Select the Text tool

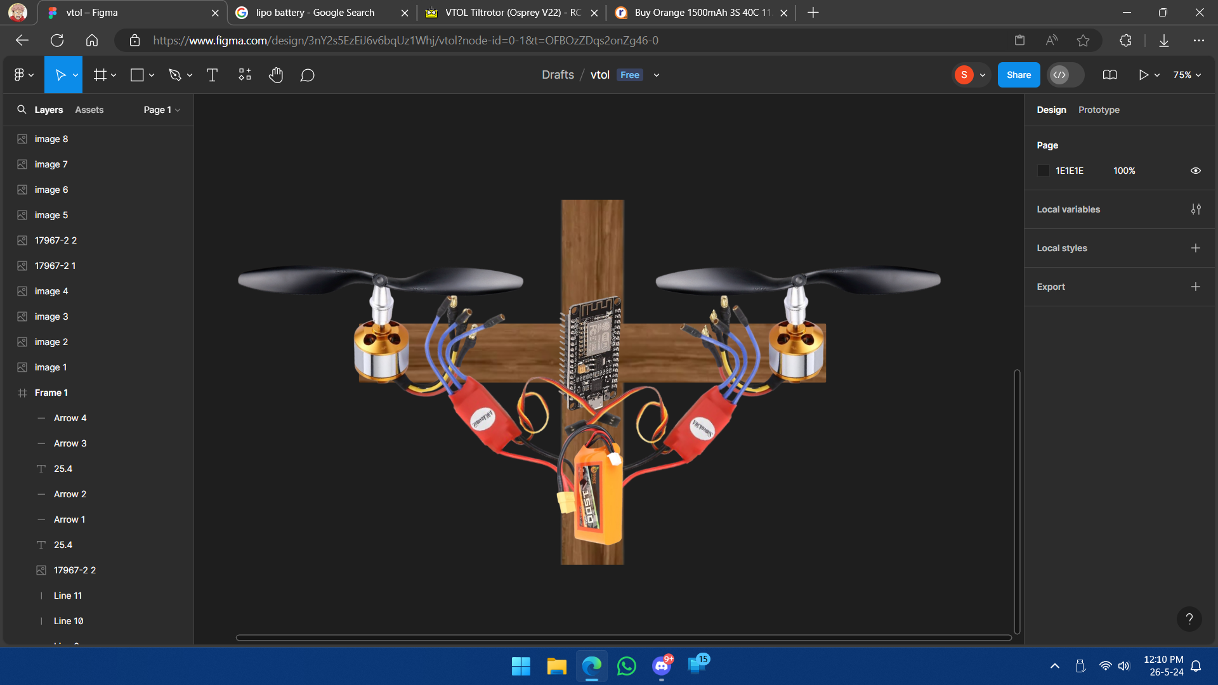(212, 75)
